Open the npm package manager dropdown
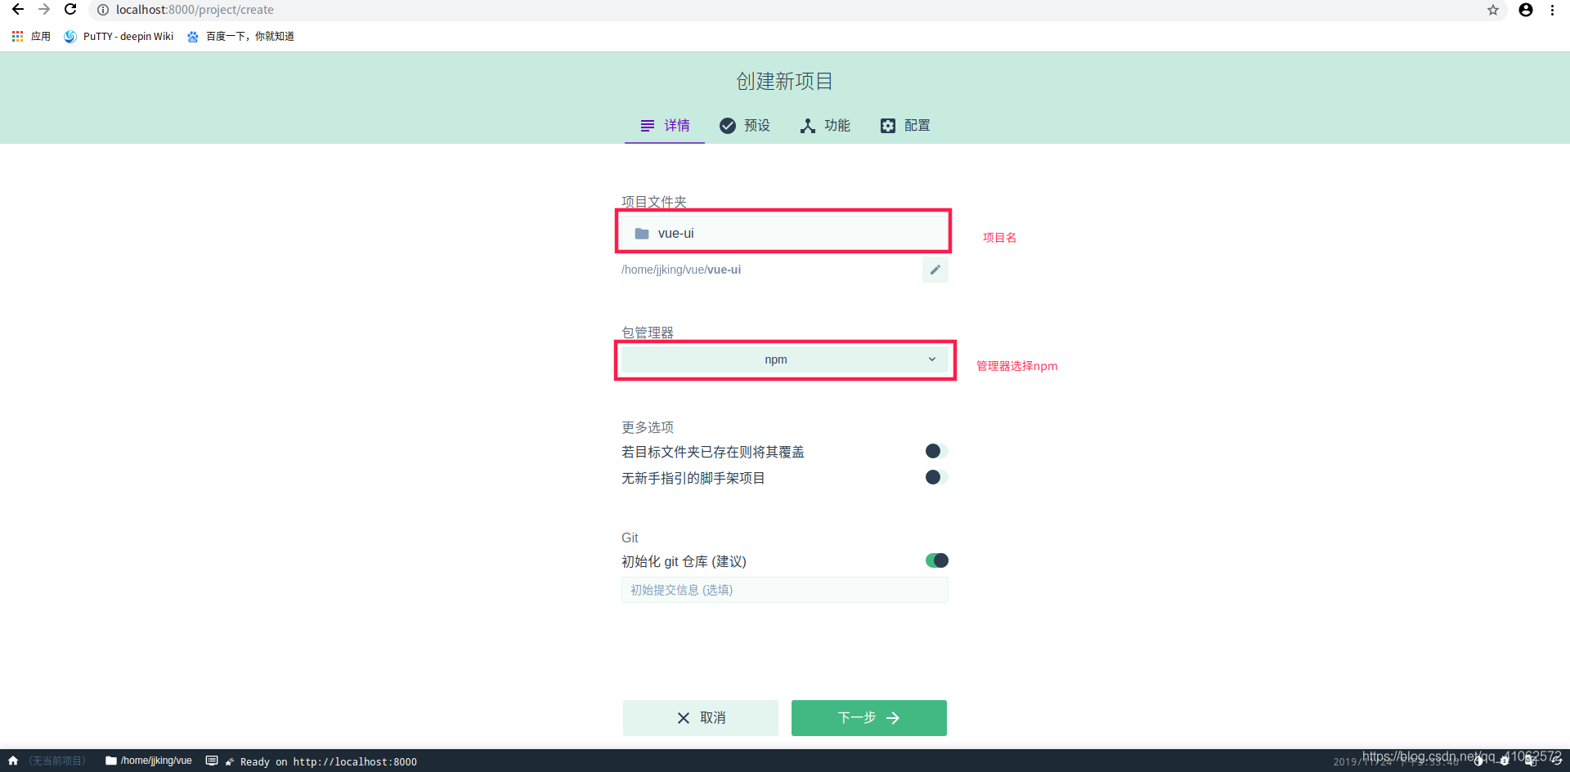The image size is (1570, 772). point(785,359)
